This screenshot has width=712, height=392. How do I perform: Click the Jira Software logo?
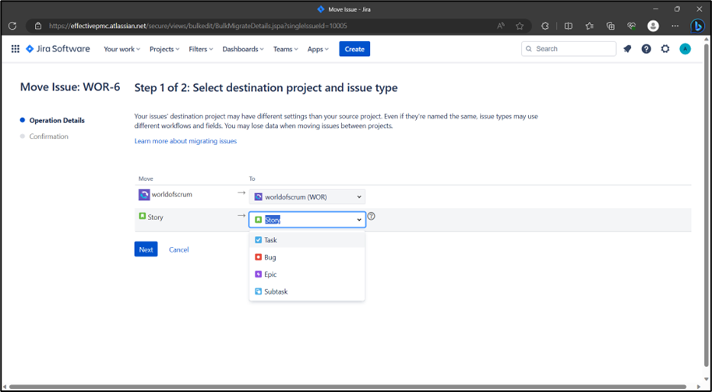point(58,49)
